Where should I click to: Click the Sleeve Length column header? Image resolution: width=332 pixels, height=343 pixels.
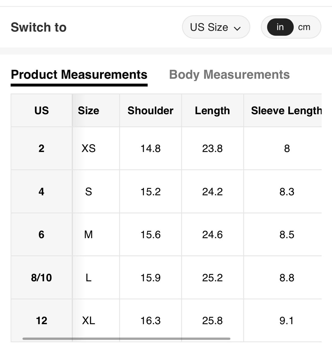[286, 111]
